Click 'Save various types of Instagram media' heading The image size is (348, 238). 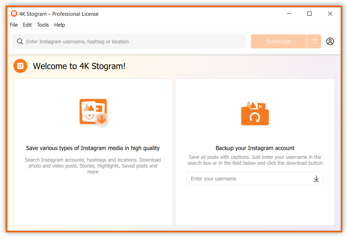tap(93, 148)
